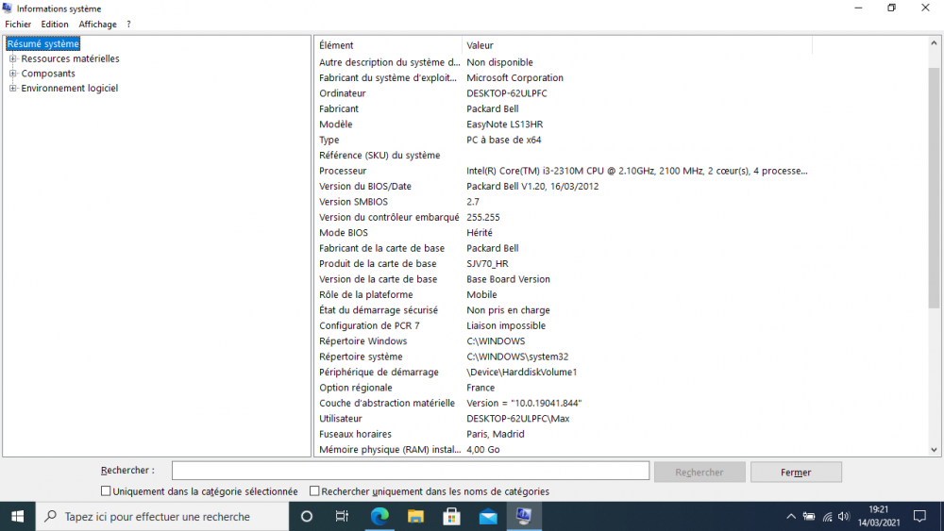Screen dimensions: 944x531
Task: Click the greyed Rechercher button
Action: point(700,473)
